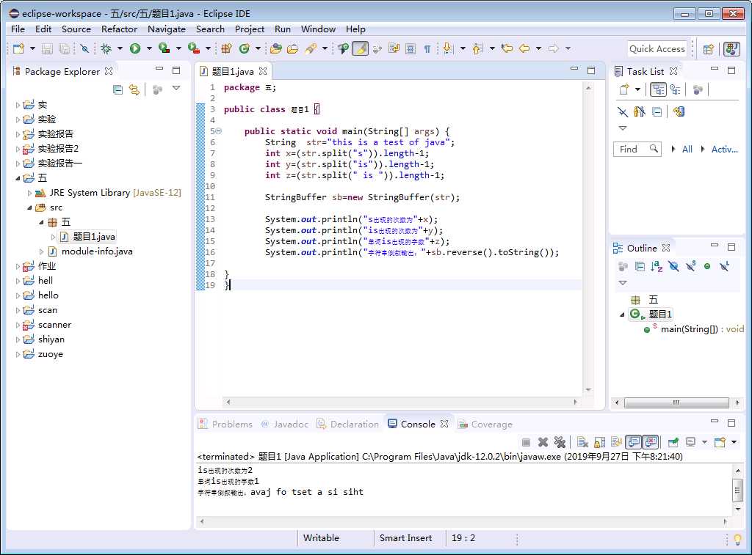Expand the JRE System Library node

[x=29, y=193]
